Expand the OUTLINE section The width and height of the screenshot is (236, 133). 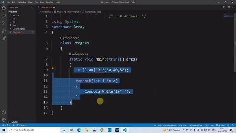21,122
